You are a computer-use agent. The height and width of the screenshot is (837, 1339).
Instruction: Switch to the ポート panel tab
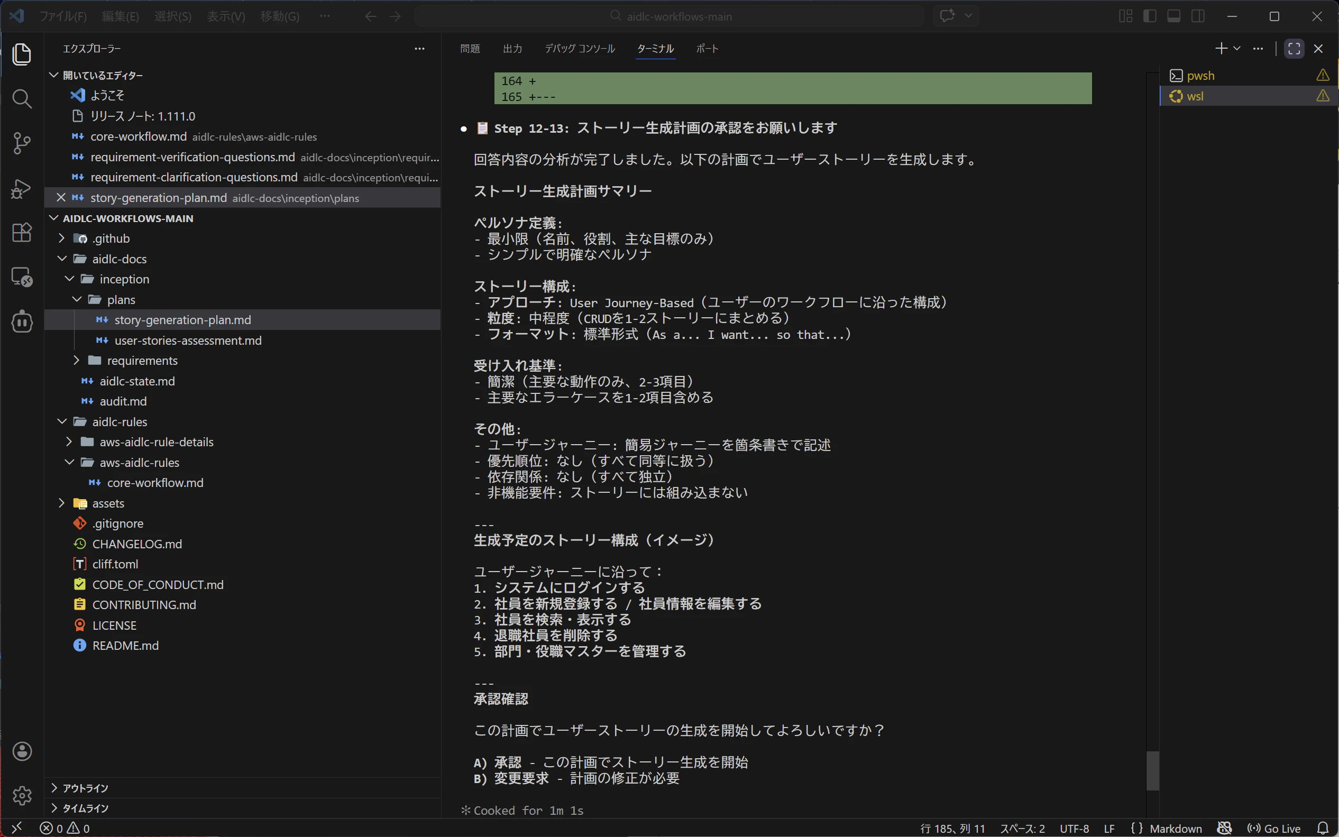point(707,49)
